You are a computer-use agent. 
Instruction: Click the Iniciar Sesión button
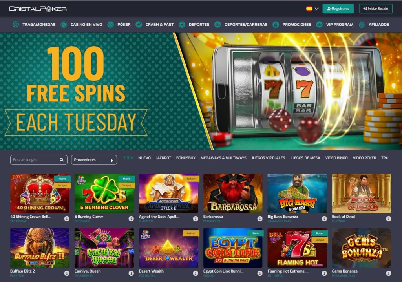(376, 9)
